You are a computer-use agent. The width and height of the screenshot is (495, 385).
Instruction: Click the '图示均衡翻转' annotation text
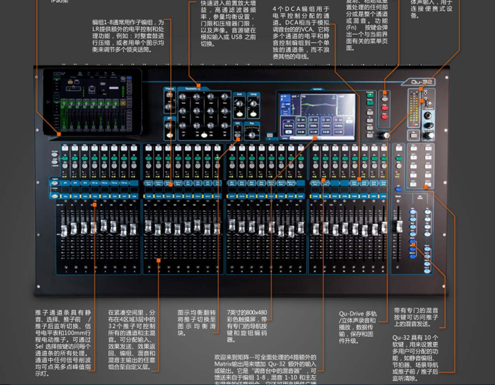click(196, 323)
